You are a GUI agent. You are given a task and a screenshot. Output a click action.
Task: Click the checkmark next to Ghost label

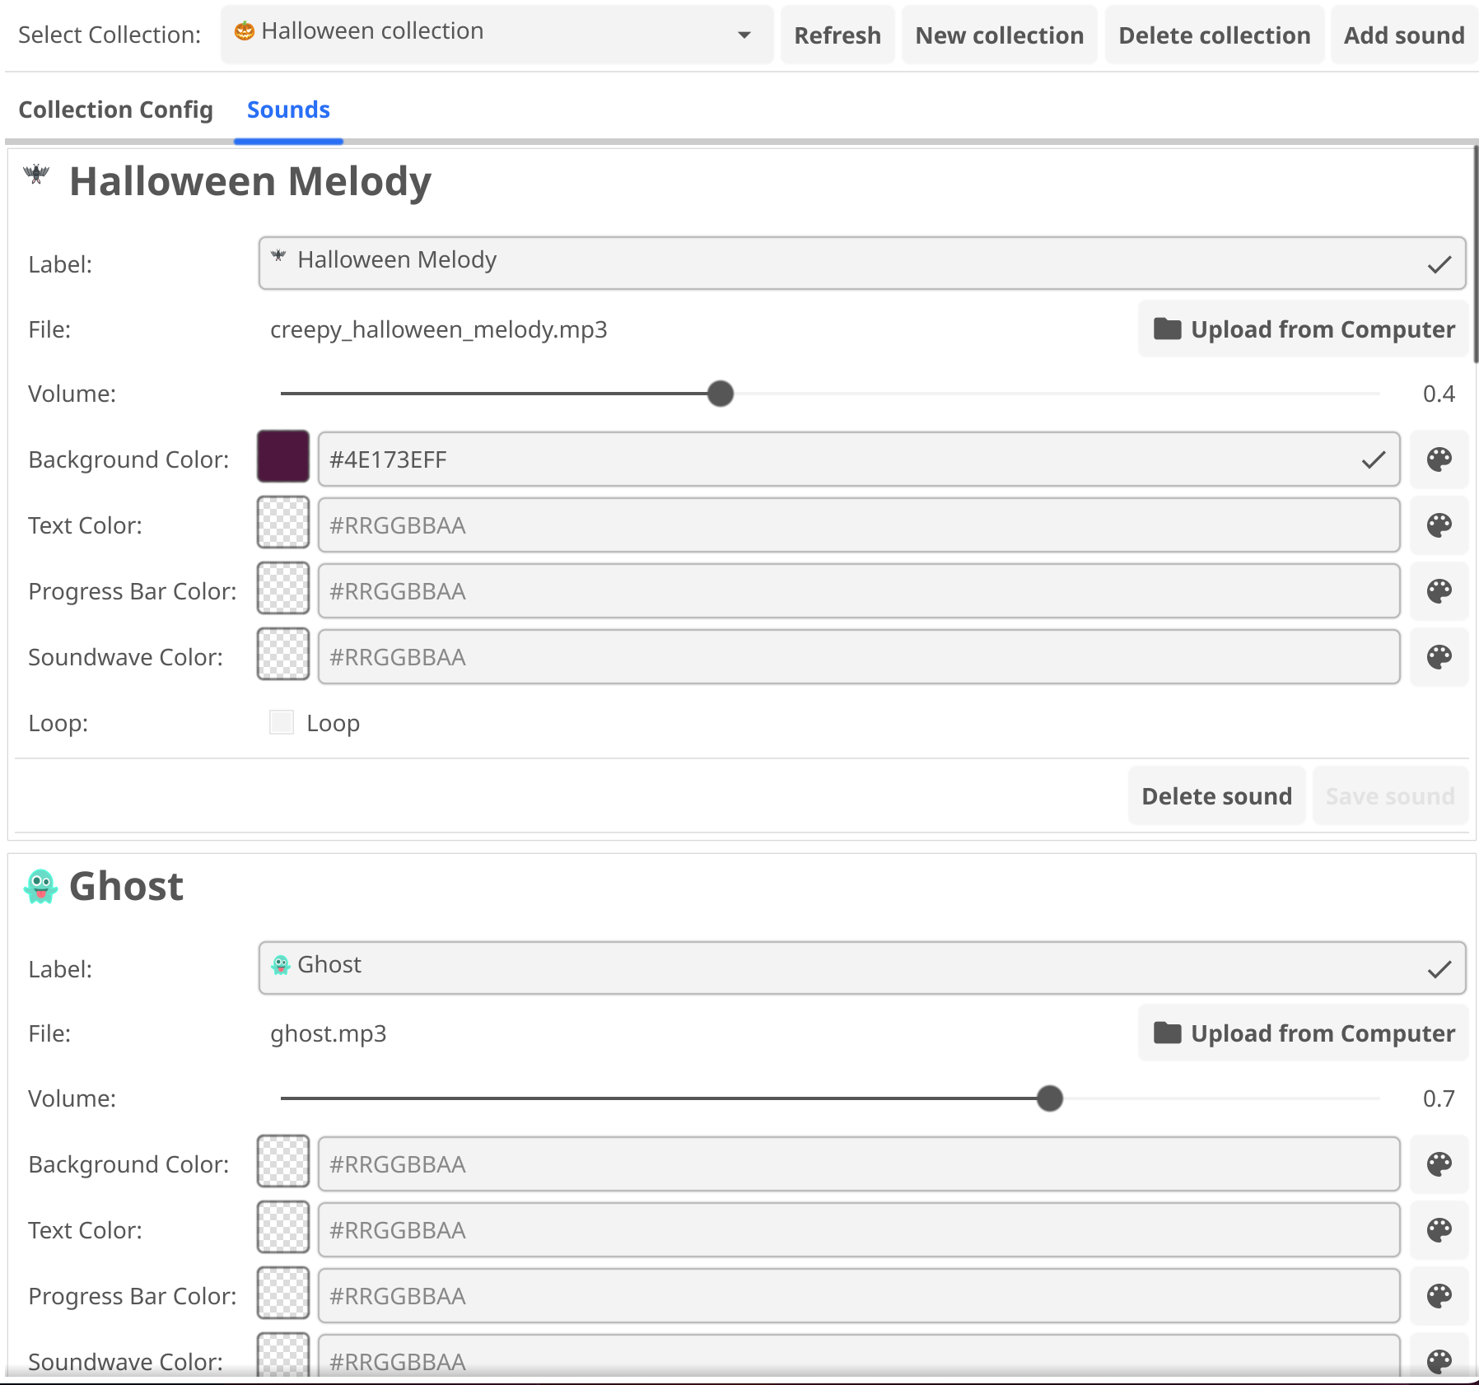(1439, 968)
